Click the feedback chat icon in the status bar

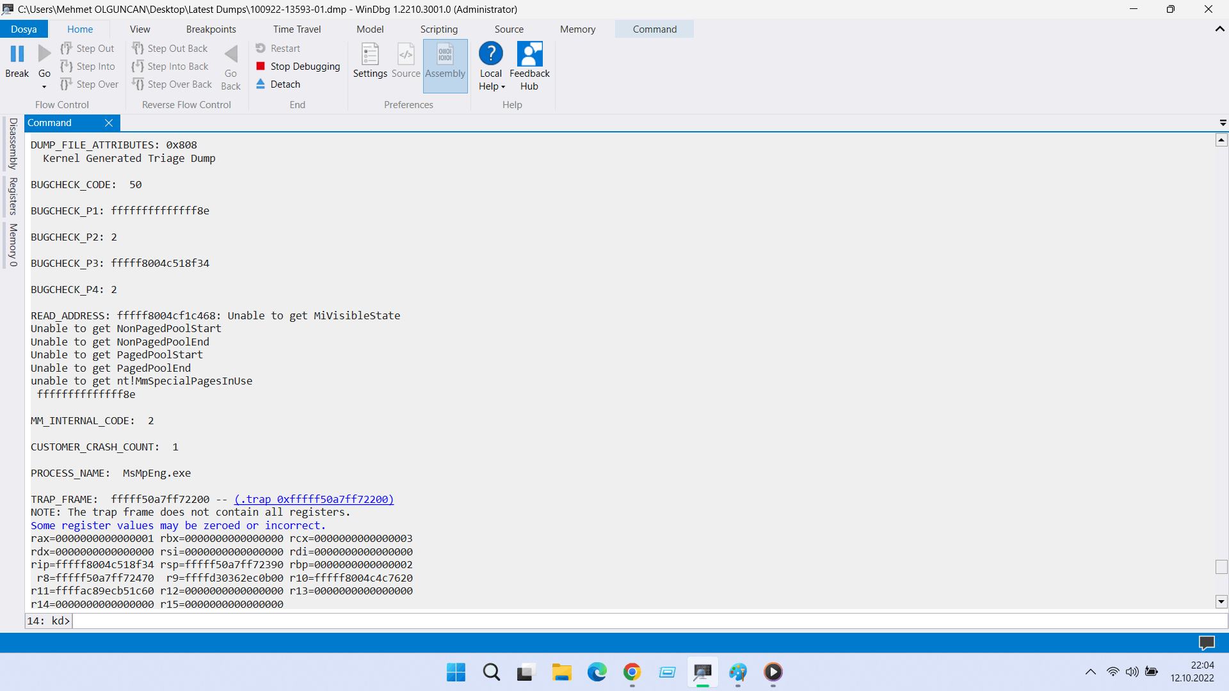point(1206,642)
